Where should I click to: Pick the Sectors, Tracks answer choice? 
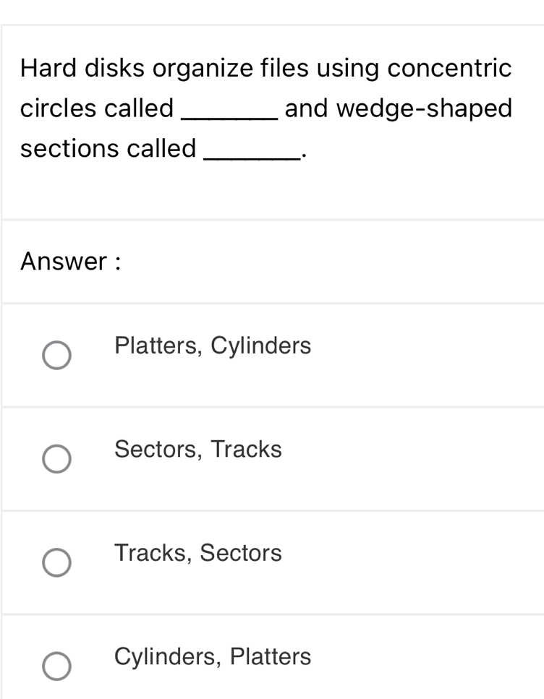pos(197,450)
